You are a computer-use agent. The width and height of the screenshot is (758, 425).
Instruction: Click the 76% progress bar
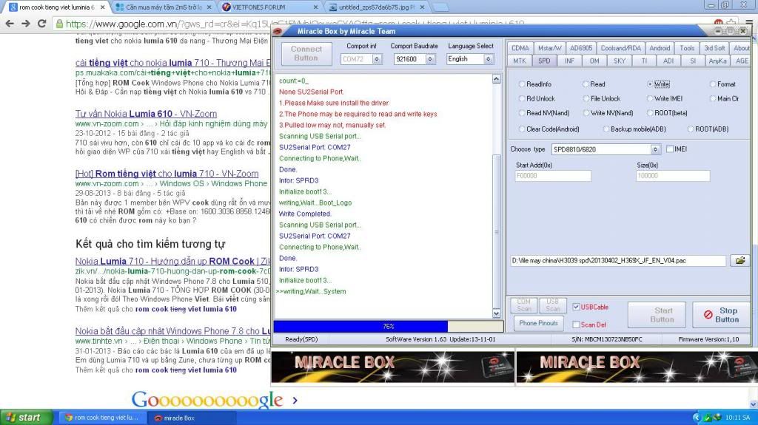388,327
